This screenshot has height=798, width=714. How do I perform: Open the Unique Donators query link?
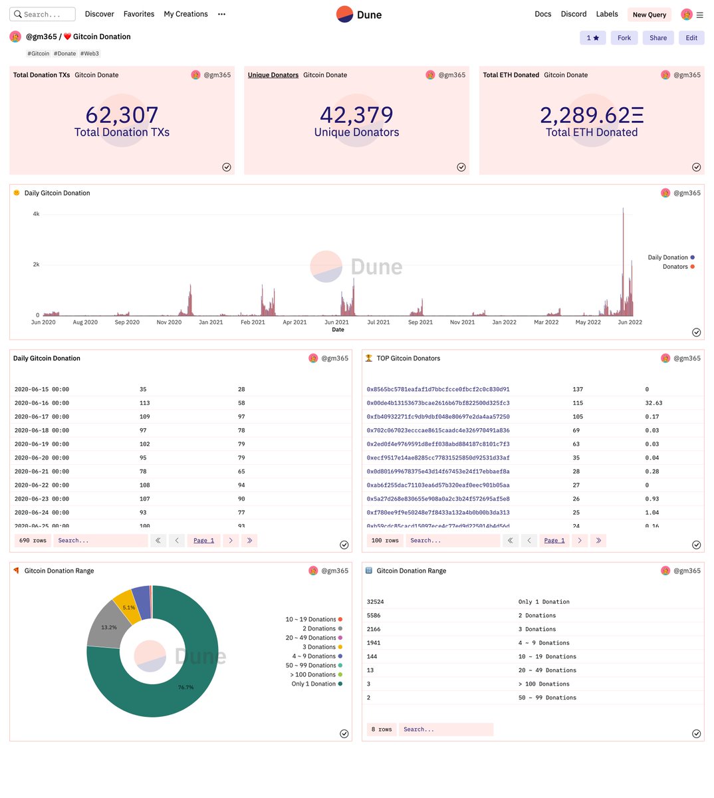pyautogui.click(x=273, y=75)
